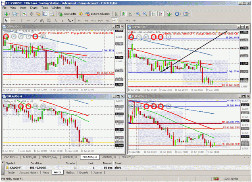Switch to the GBPNZD,H1 chart tab
The width and height of the screenshot is (252, 182).
[x=109, y=157]
